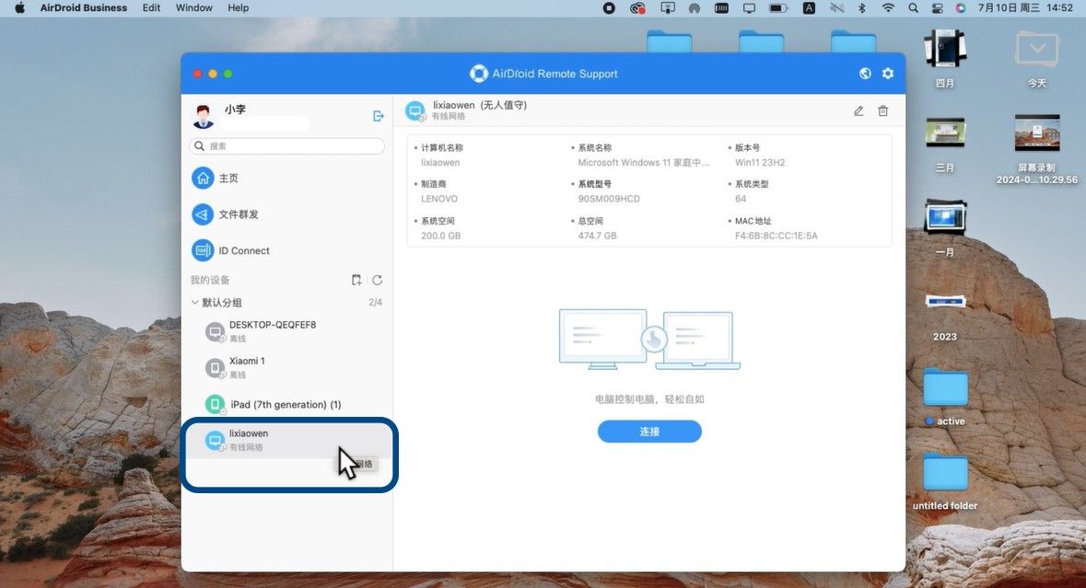The height and width of the screenshot is (588, 1086).
Task: Click system space value 200.0 GB
Action: point(440,236)
